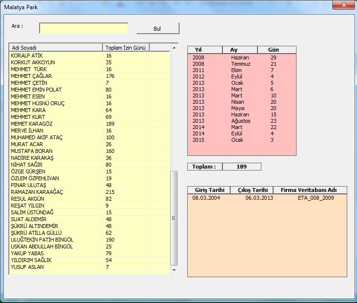Sort by Adı Soyadı column header
Image resolution: width=357 pixels, height=303 pixels.
[x=56, y=48]
